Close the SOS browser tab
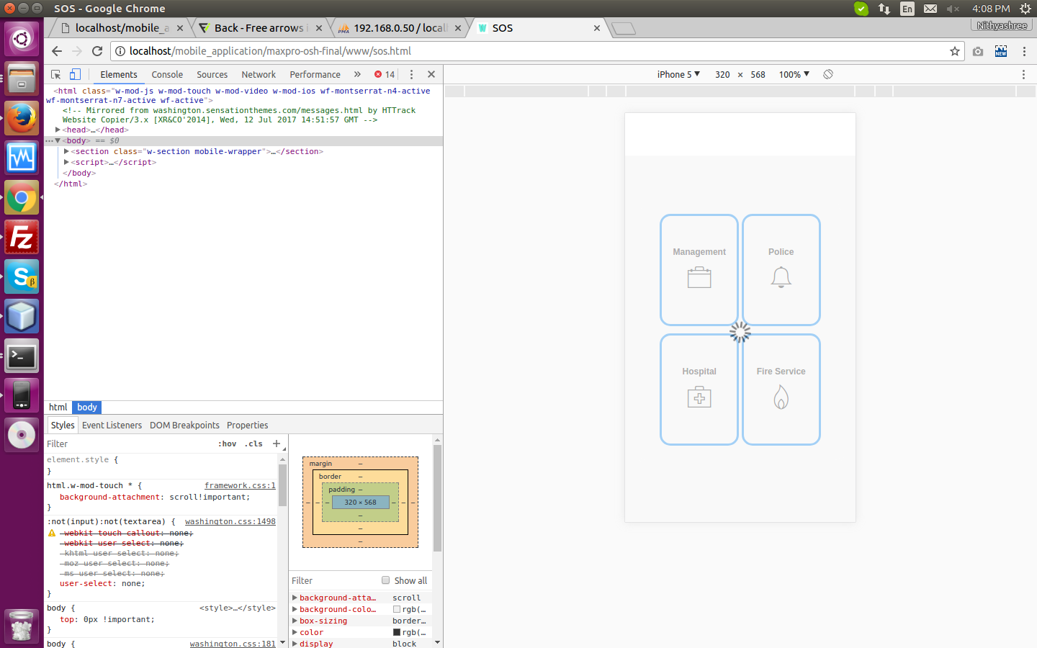This screenshot has height=648, width=1037. pyautogui.click(x=597, y=28)
